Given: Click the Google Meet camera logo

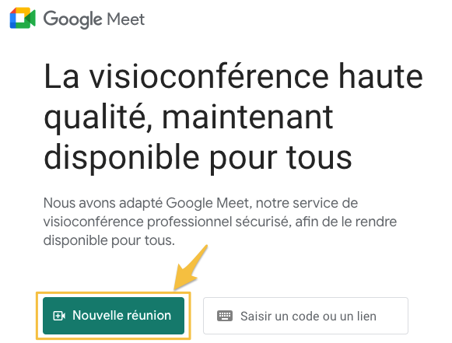Looking at the screenshot, I should (x=23, y=18).
